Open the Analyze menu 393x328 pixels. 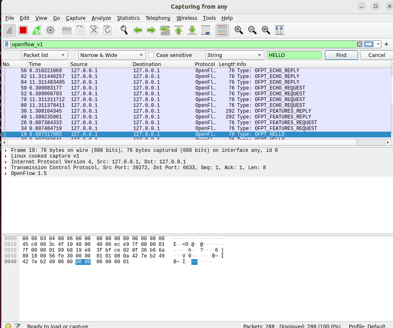101,18
